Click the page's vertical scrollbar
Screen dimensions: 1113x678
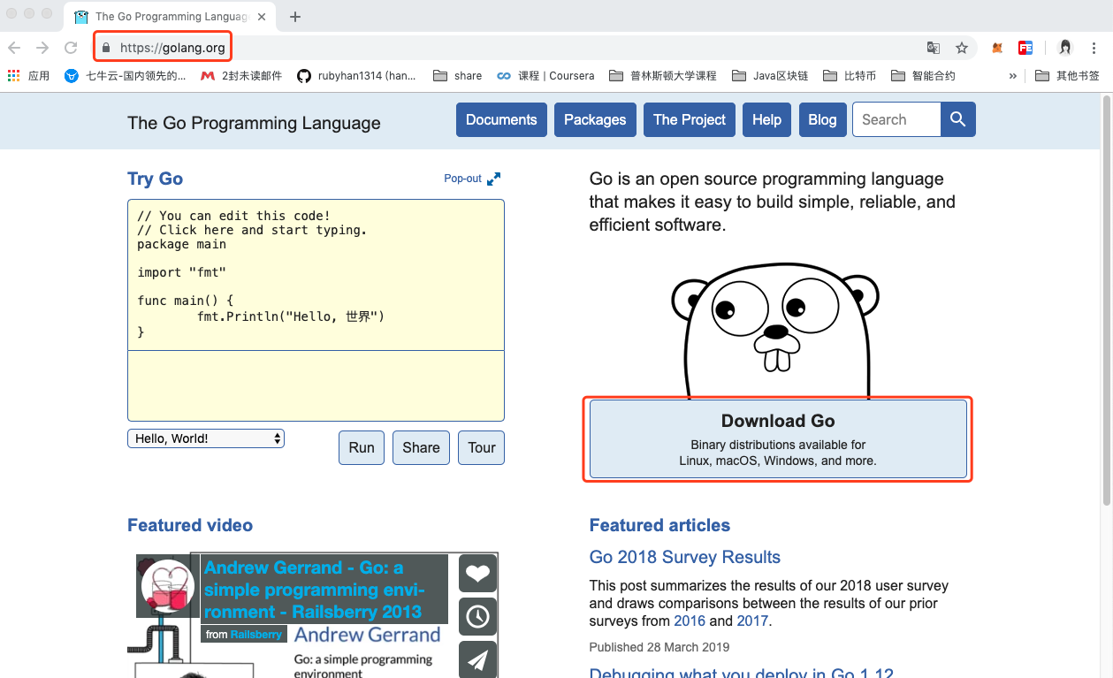click(1106, 301)
